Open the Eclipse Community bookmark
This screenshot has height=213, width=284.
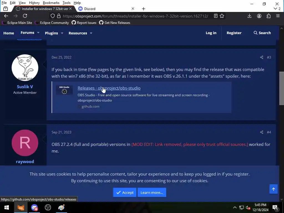[x=52, y=23]
